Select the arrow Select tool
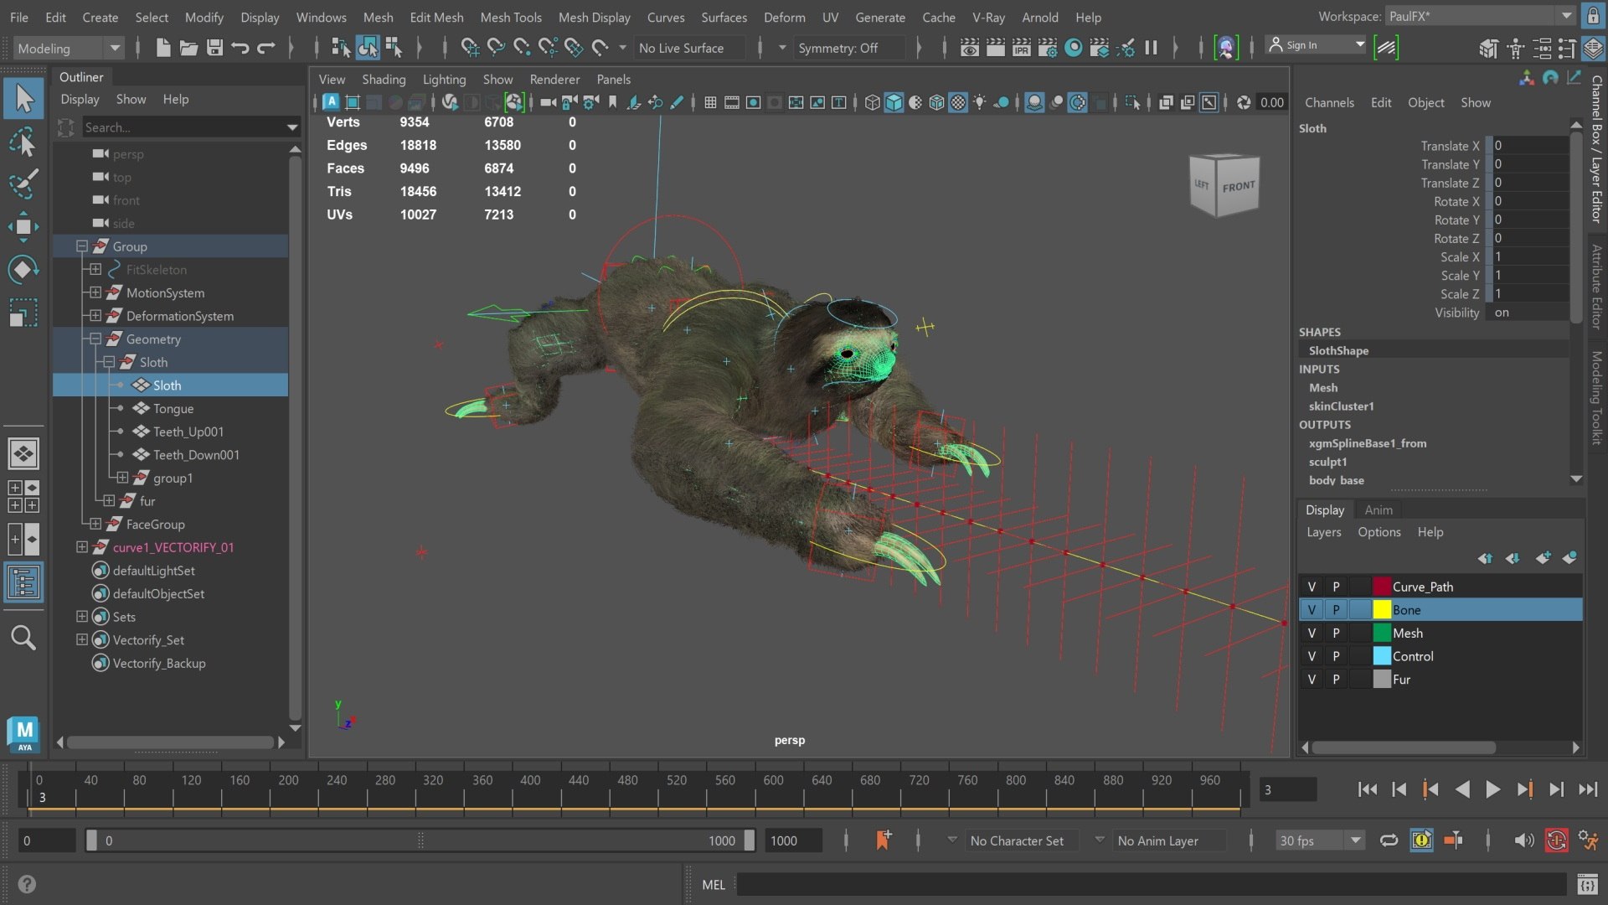1608x905 pixels. coord(23,99)
